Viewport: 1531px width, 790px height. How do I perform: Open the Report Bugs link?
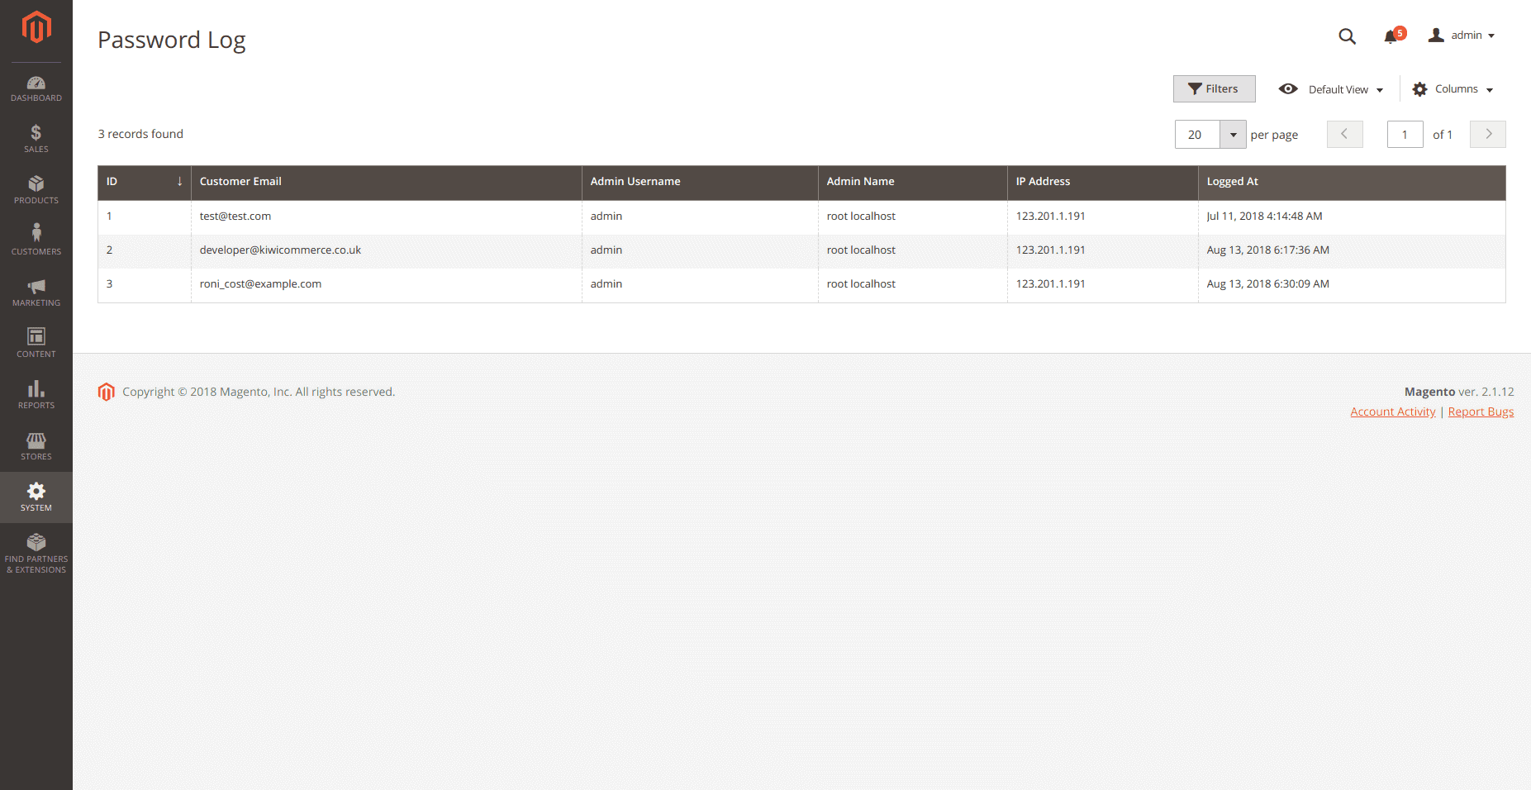[x=1481, y=412]
